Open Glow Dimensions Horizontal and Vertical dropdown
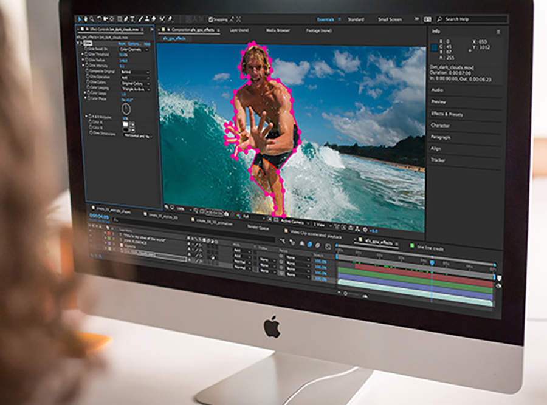The height and width of the screenshot is (405, 547). point(139,135)
